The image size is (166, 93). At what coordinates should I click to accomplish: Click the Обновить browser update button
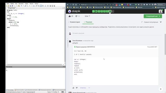pos(161,5)
